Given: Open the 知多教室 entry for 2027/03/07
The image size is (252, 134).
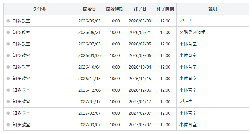Looking at the screenshot, I should pos(22,125).
